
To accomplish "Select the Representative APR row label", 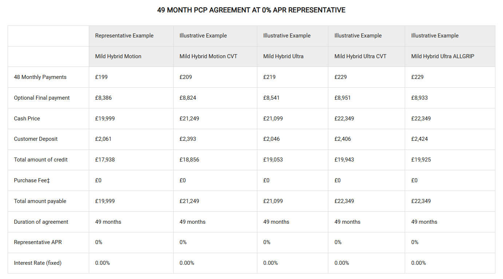I will [38, 242].
